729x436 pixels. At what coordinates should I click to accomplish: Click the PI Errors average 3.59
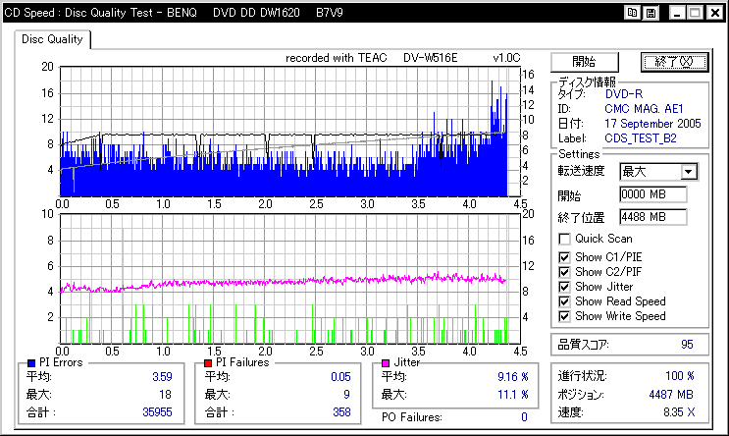(162, 377)
